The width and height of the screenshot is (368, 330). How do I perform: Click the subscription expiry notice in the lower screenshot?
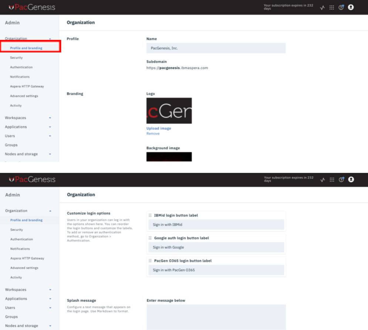point(288,179)
